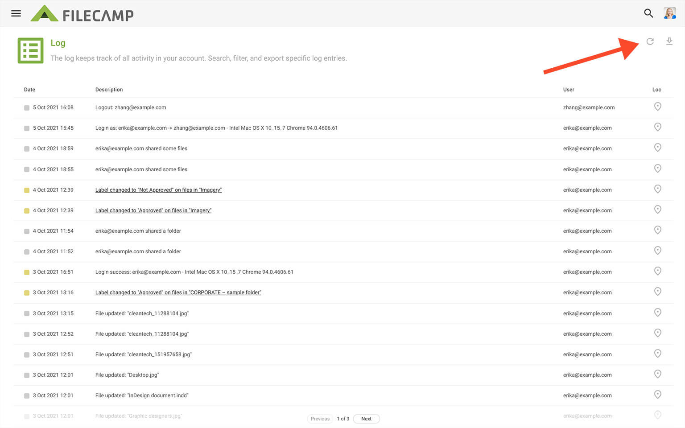This screenshot has width=685, height=428.
Task: Go to the Next log page
Action: pos(366,419)
